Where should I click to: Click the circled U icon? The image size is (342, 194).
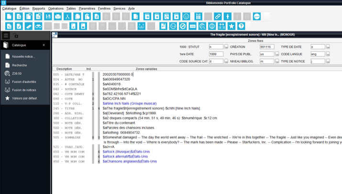tap(186, 16)
